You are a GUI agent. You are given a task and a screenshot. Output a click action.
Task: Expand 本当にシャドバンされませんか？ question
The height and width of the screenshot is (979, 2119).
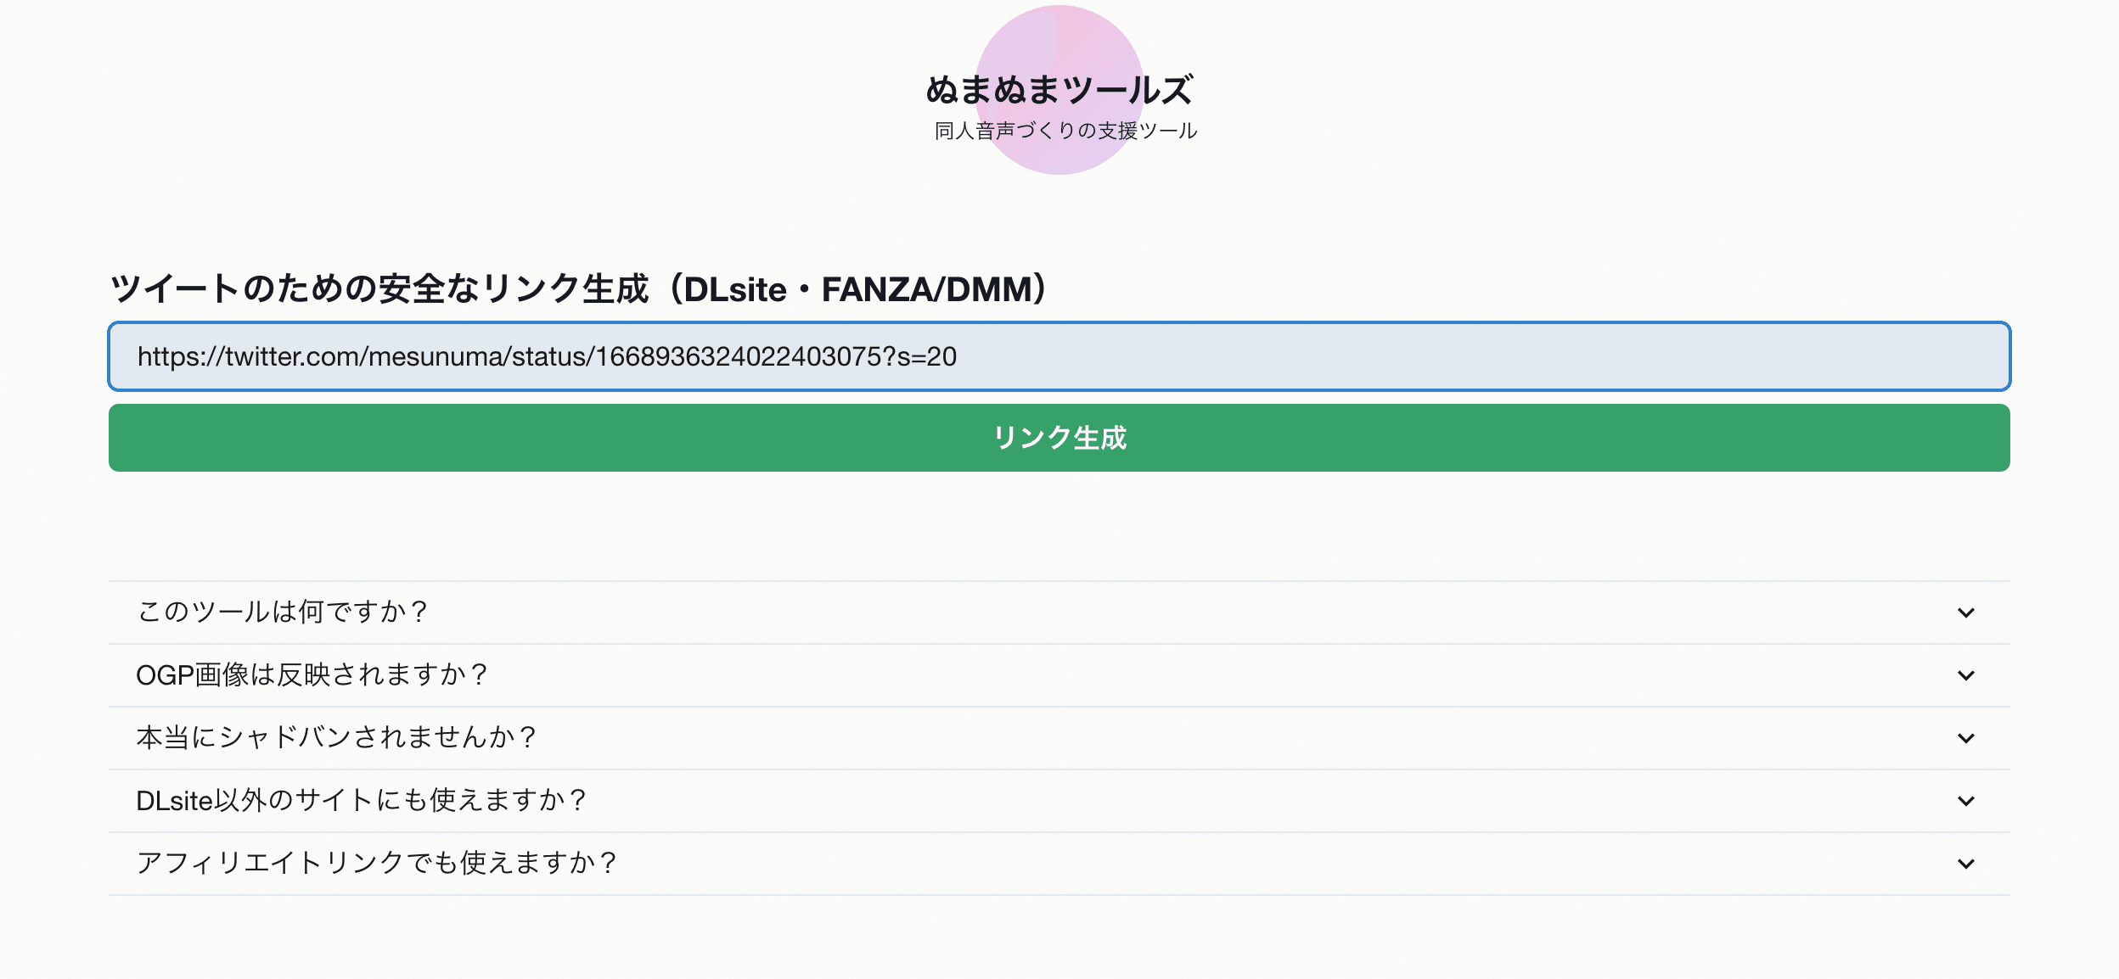(336, 737)
